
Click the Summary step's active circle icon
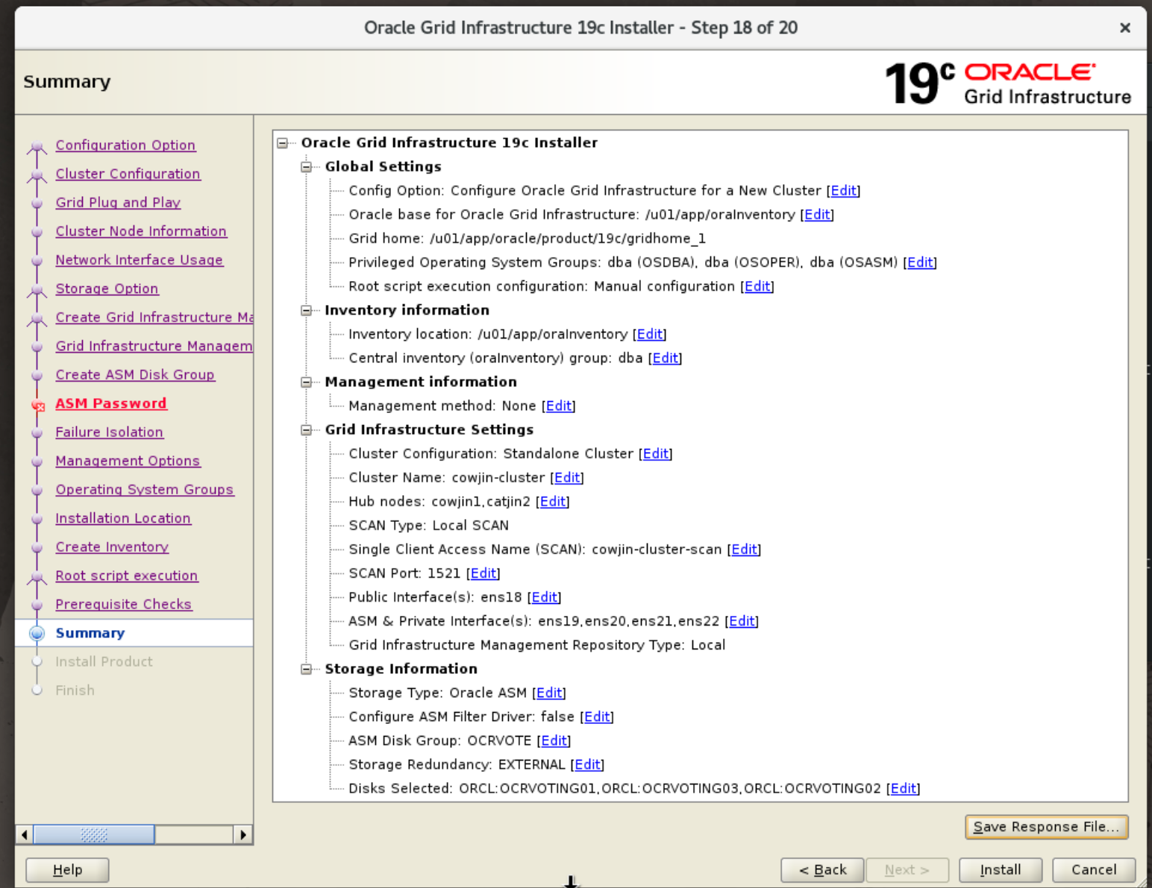coord(37,633)
